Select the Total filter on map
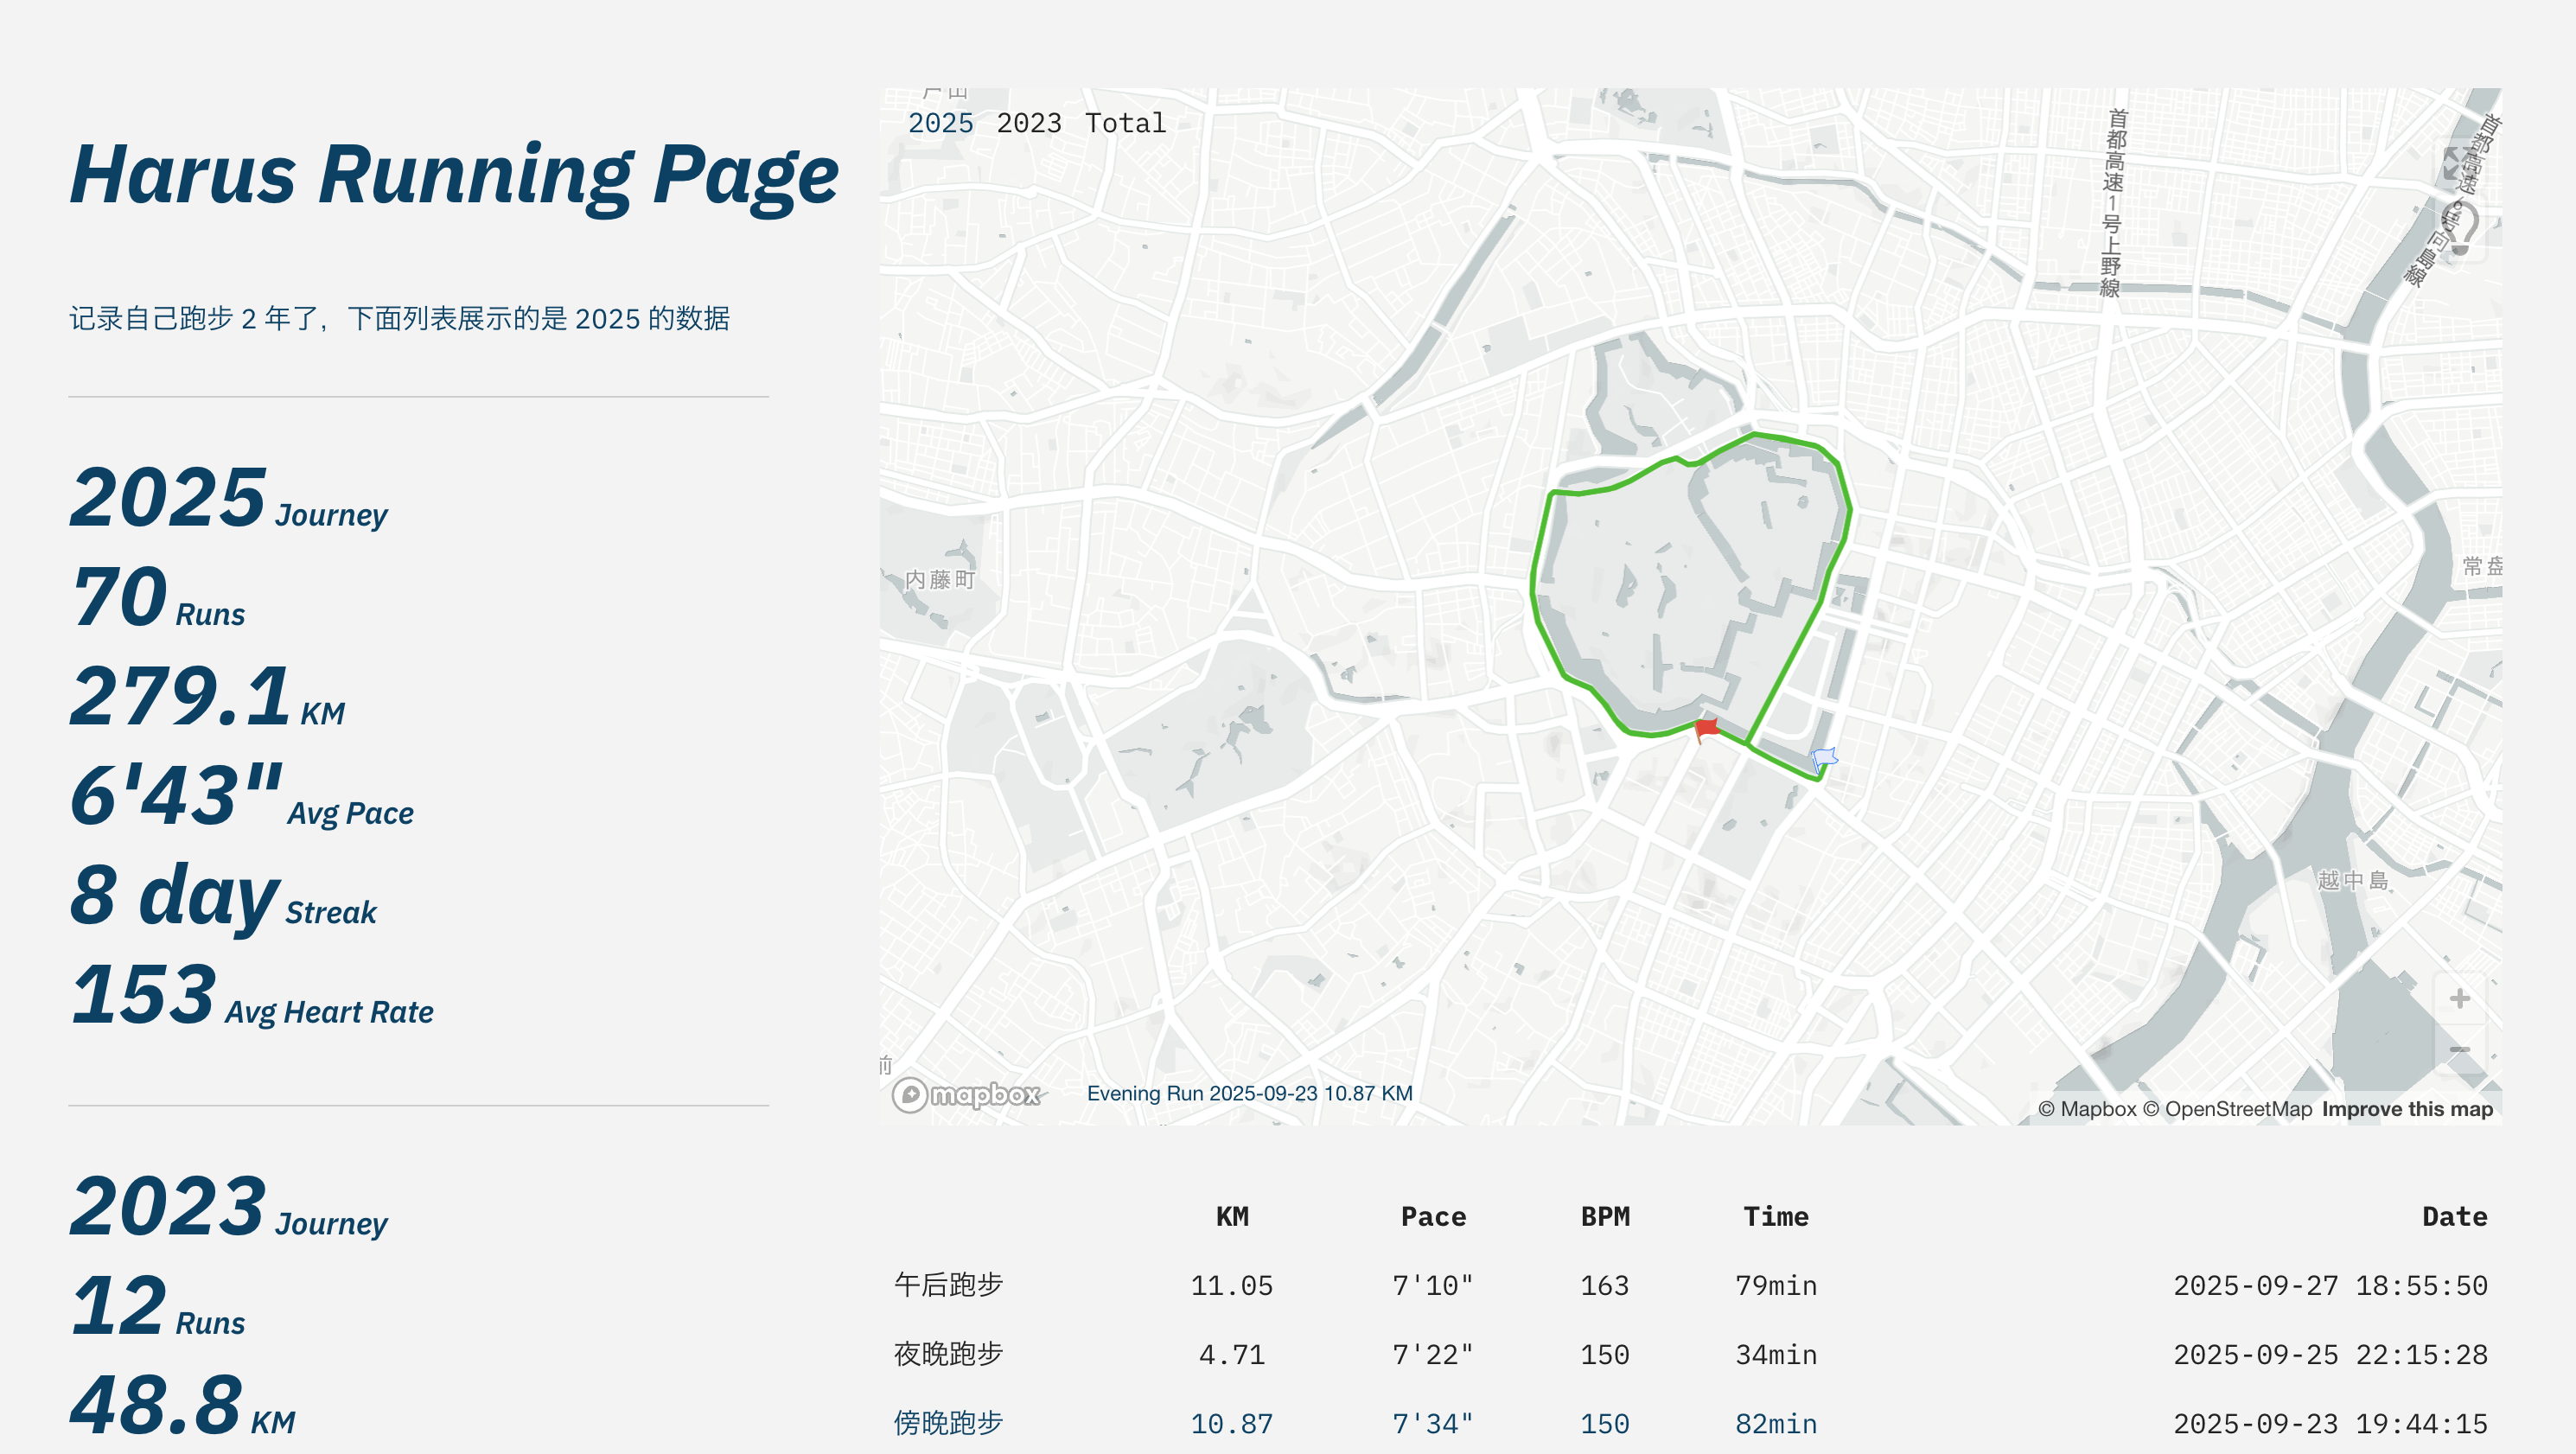The height and width of the screenshot is (1454, 2576). pos(1125,123)
